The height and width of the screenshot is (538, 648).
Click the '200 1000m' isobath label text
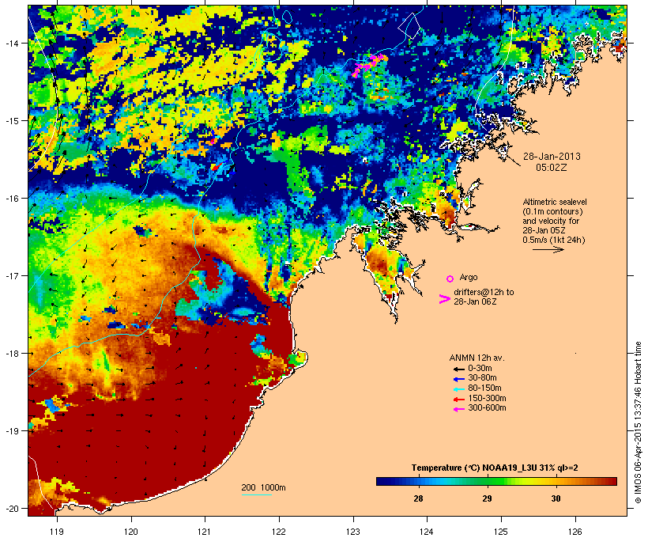tap(263, 487)
